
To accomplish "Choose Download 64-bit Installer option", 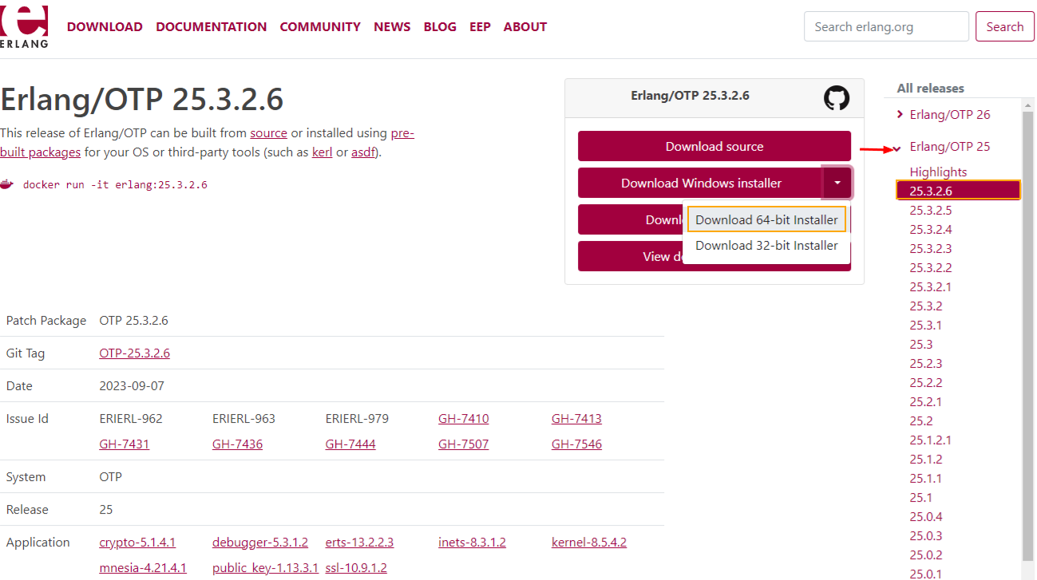I will click(766, 219).
